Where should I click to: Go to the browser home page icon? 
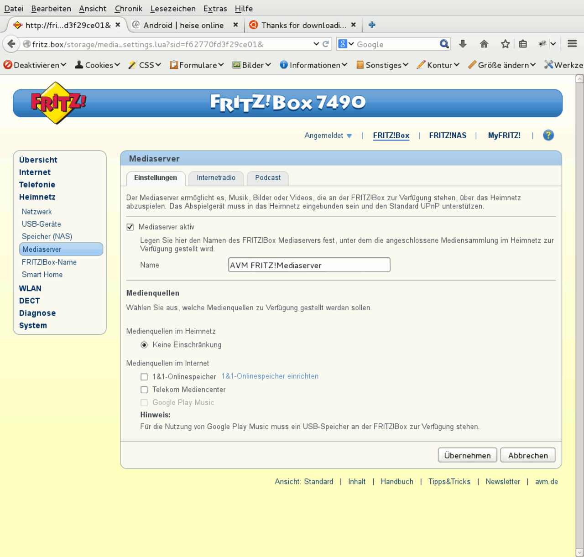[484, 44]
